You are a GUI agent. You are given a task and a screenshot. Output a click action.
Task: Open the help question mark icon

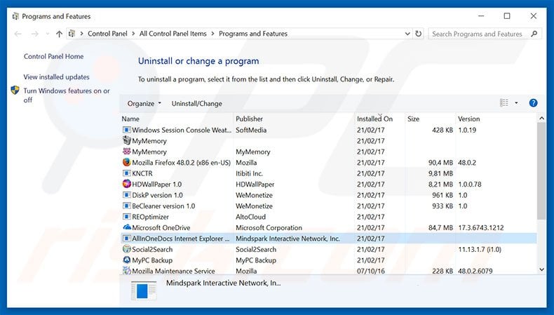tap(533, 103)
